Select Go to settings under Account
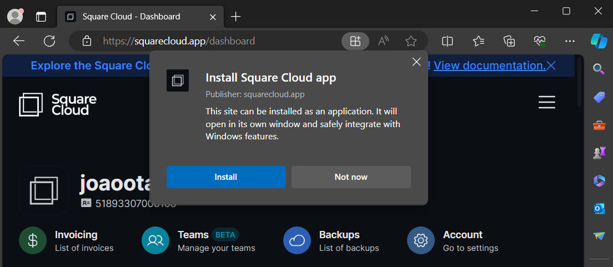Viewport: 613px width, 267px height. (471, 248)
